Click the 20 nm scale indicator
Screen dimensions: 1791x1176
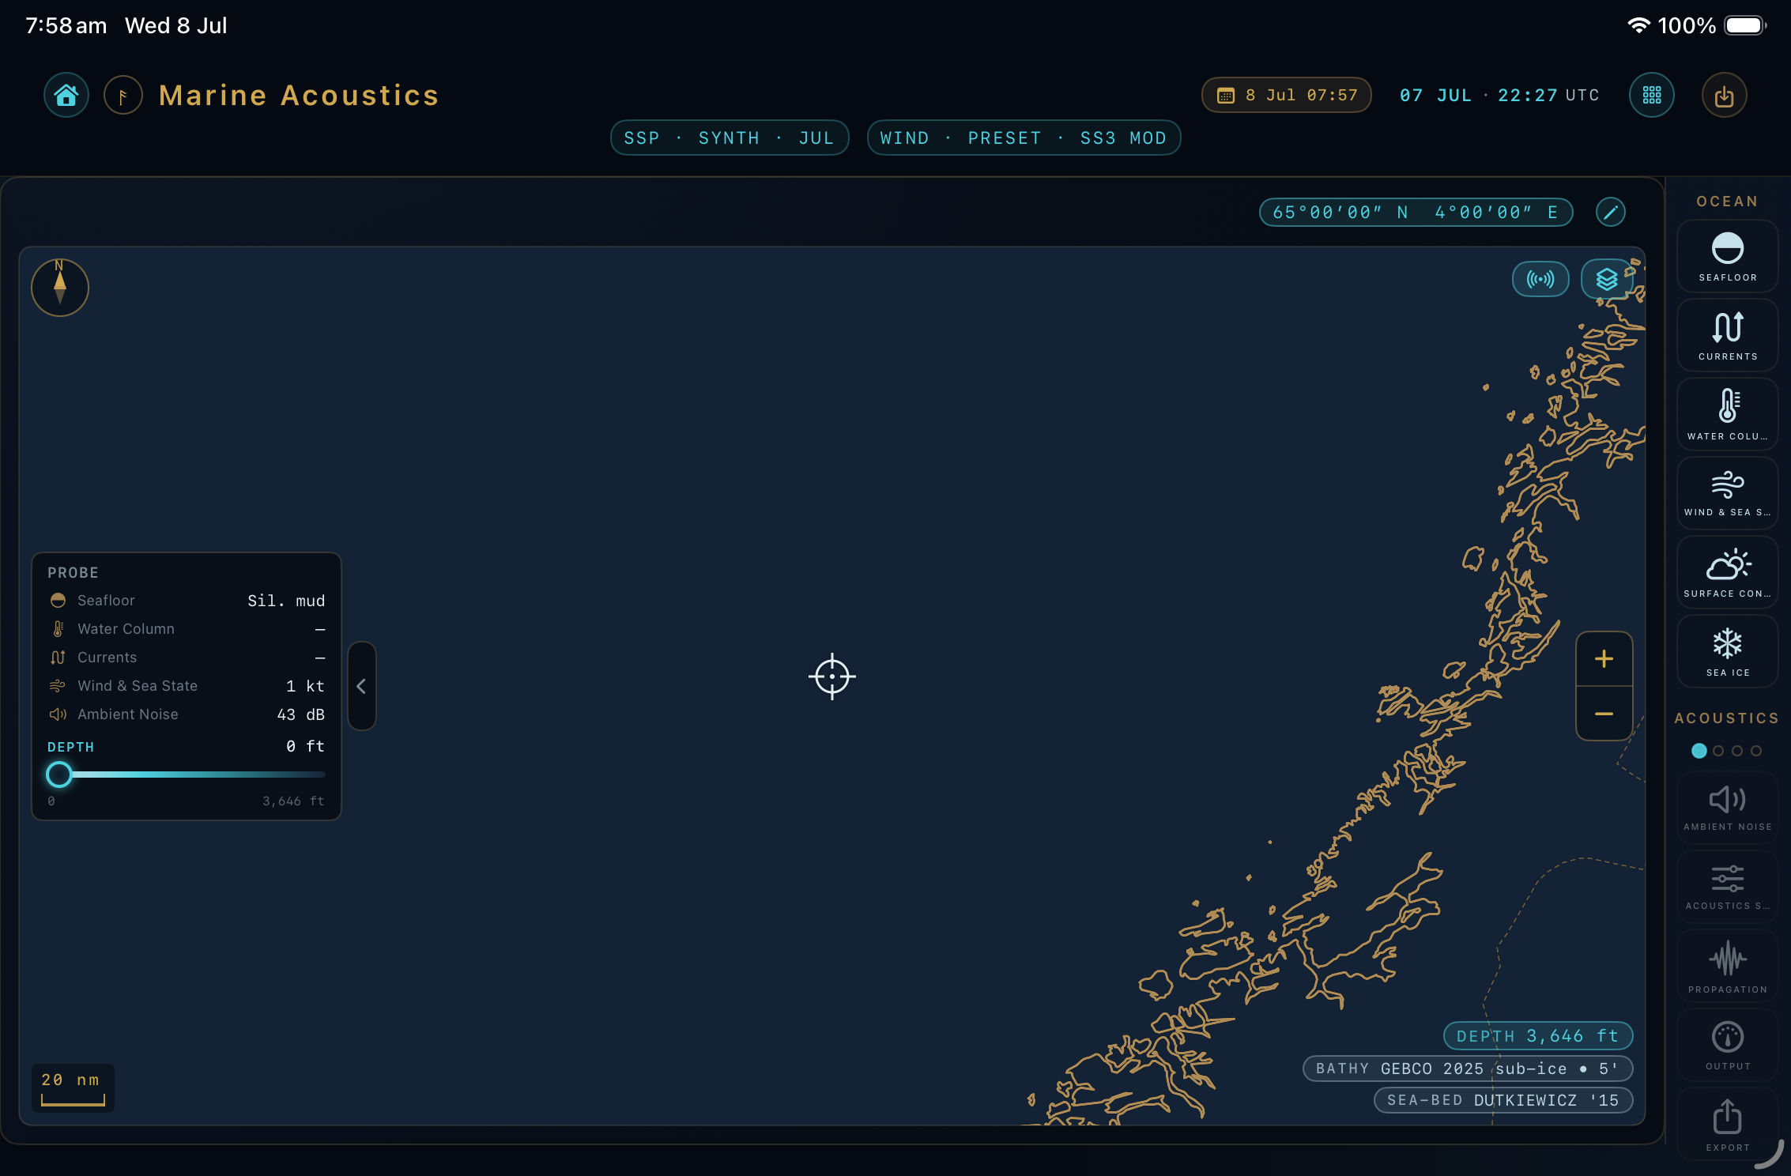73,1088
